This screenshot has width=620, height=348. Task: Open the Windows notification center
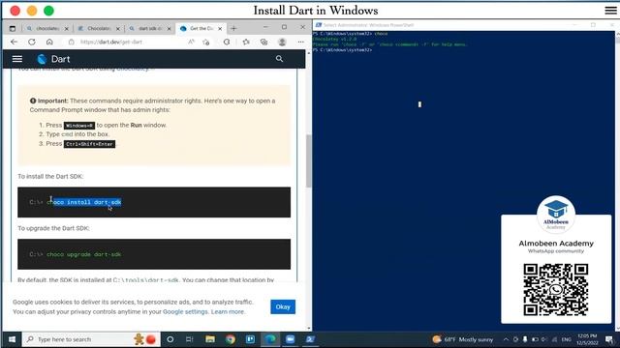click(609, 339)
